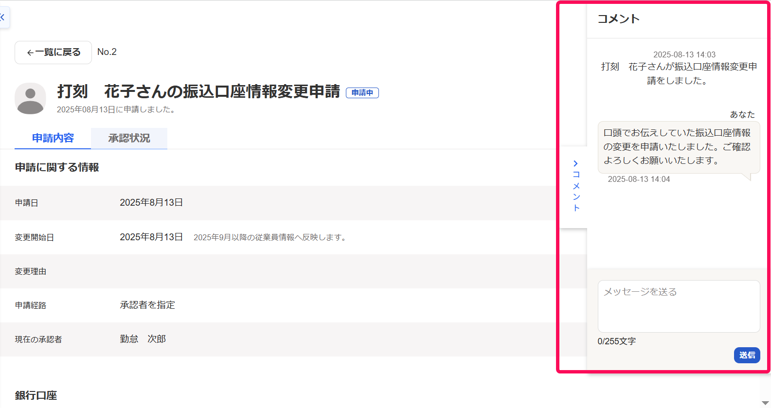Screen dimensions: 771x408
Task: Send the comment with 送信 button
Action: pyautogui.click(x=747, y=355)
